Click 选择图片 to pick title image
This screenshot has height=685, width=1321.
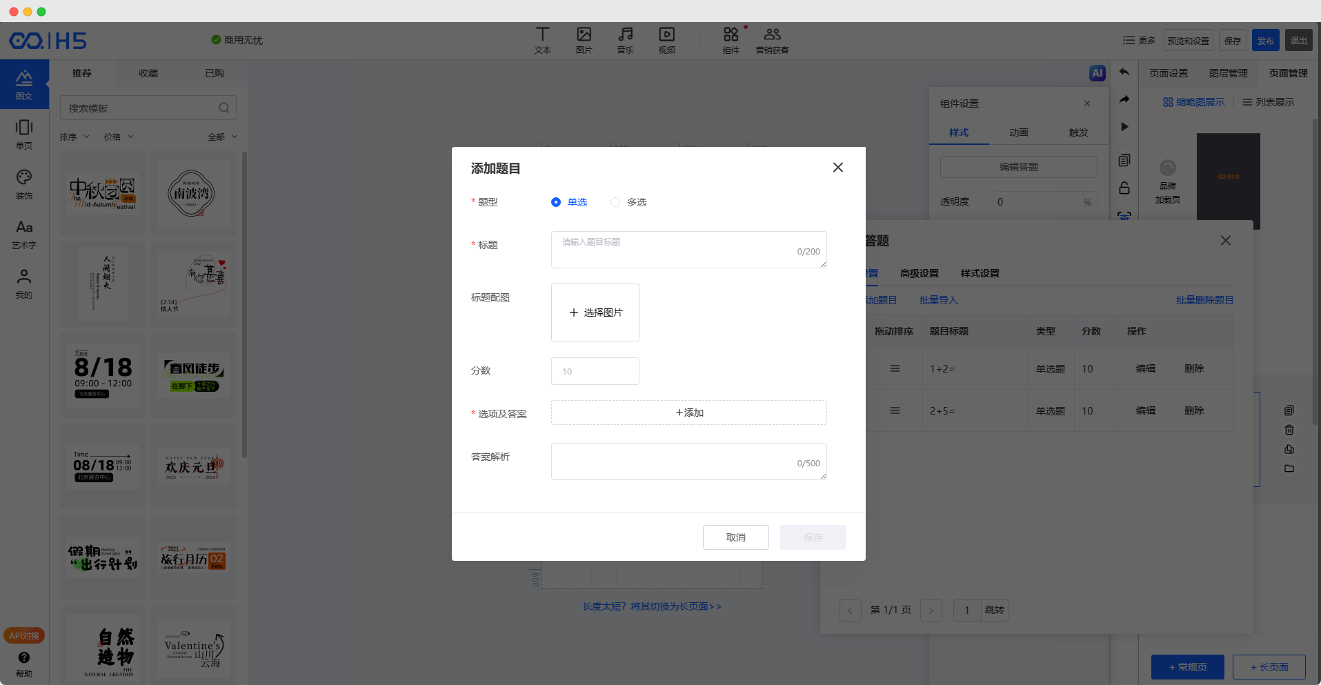tap(595, 312)
